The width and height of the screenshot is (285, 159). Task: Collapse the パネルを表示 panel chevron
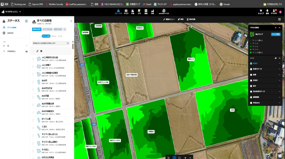280,28
